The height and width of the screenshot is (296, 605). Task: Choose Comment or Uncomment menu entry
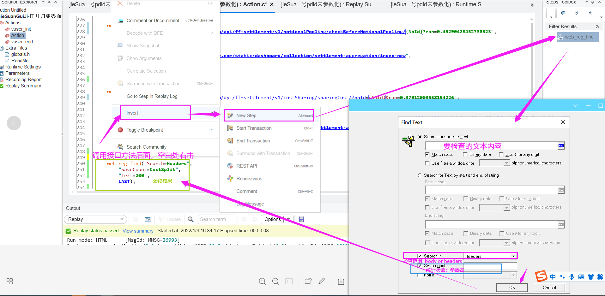pyautogui.click(x=166, y=21)
